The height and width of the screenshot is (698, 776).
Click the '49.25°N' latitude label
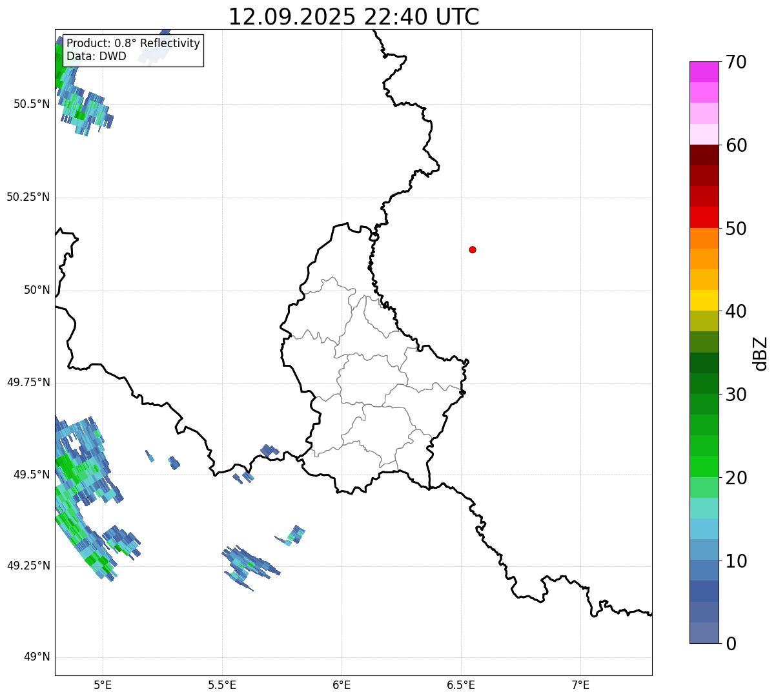pyautogui.click(x=28, y=566)
